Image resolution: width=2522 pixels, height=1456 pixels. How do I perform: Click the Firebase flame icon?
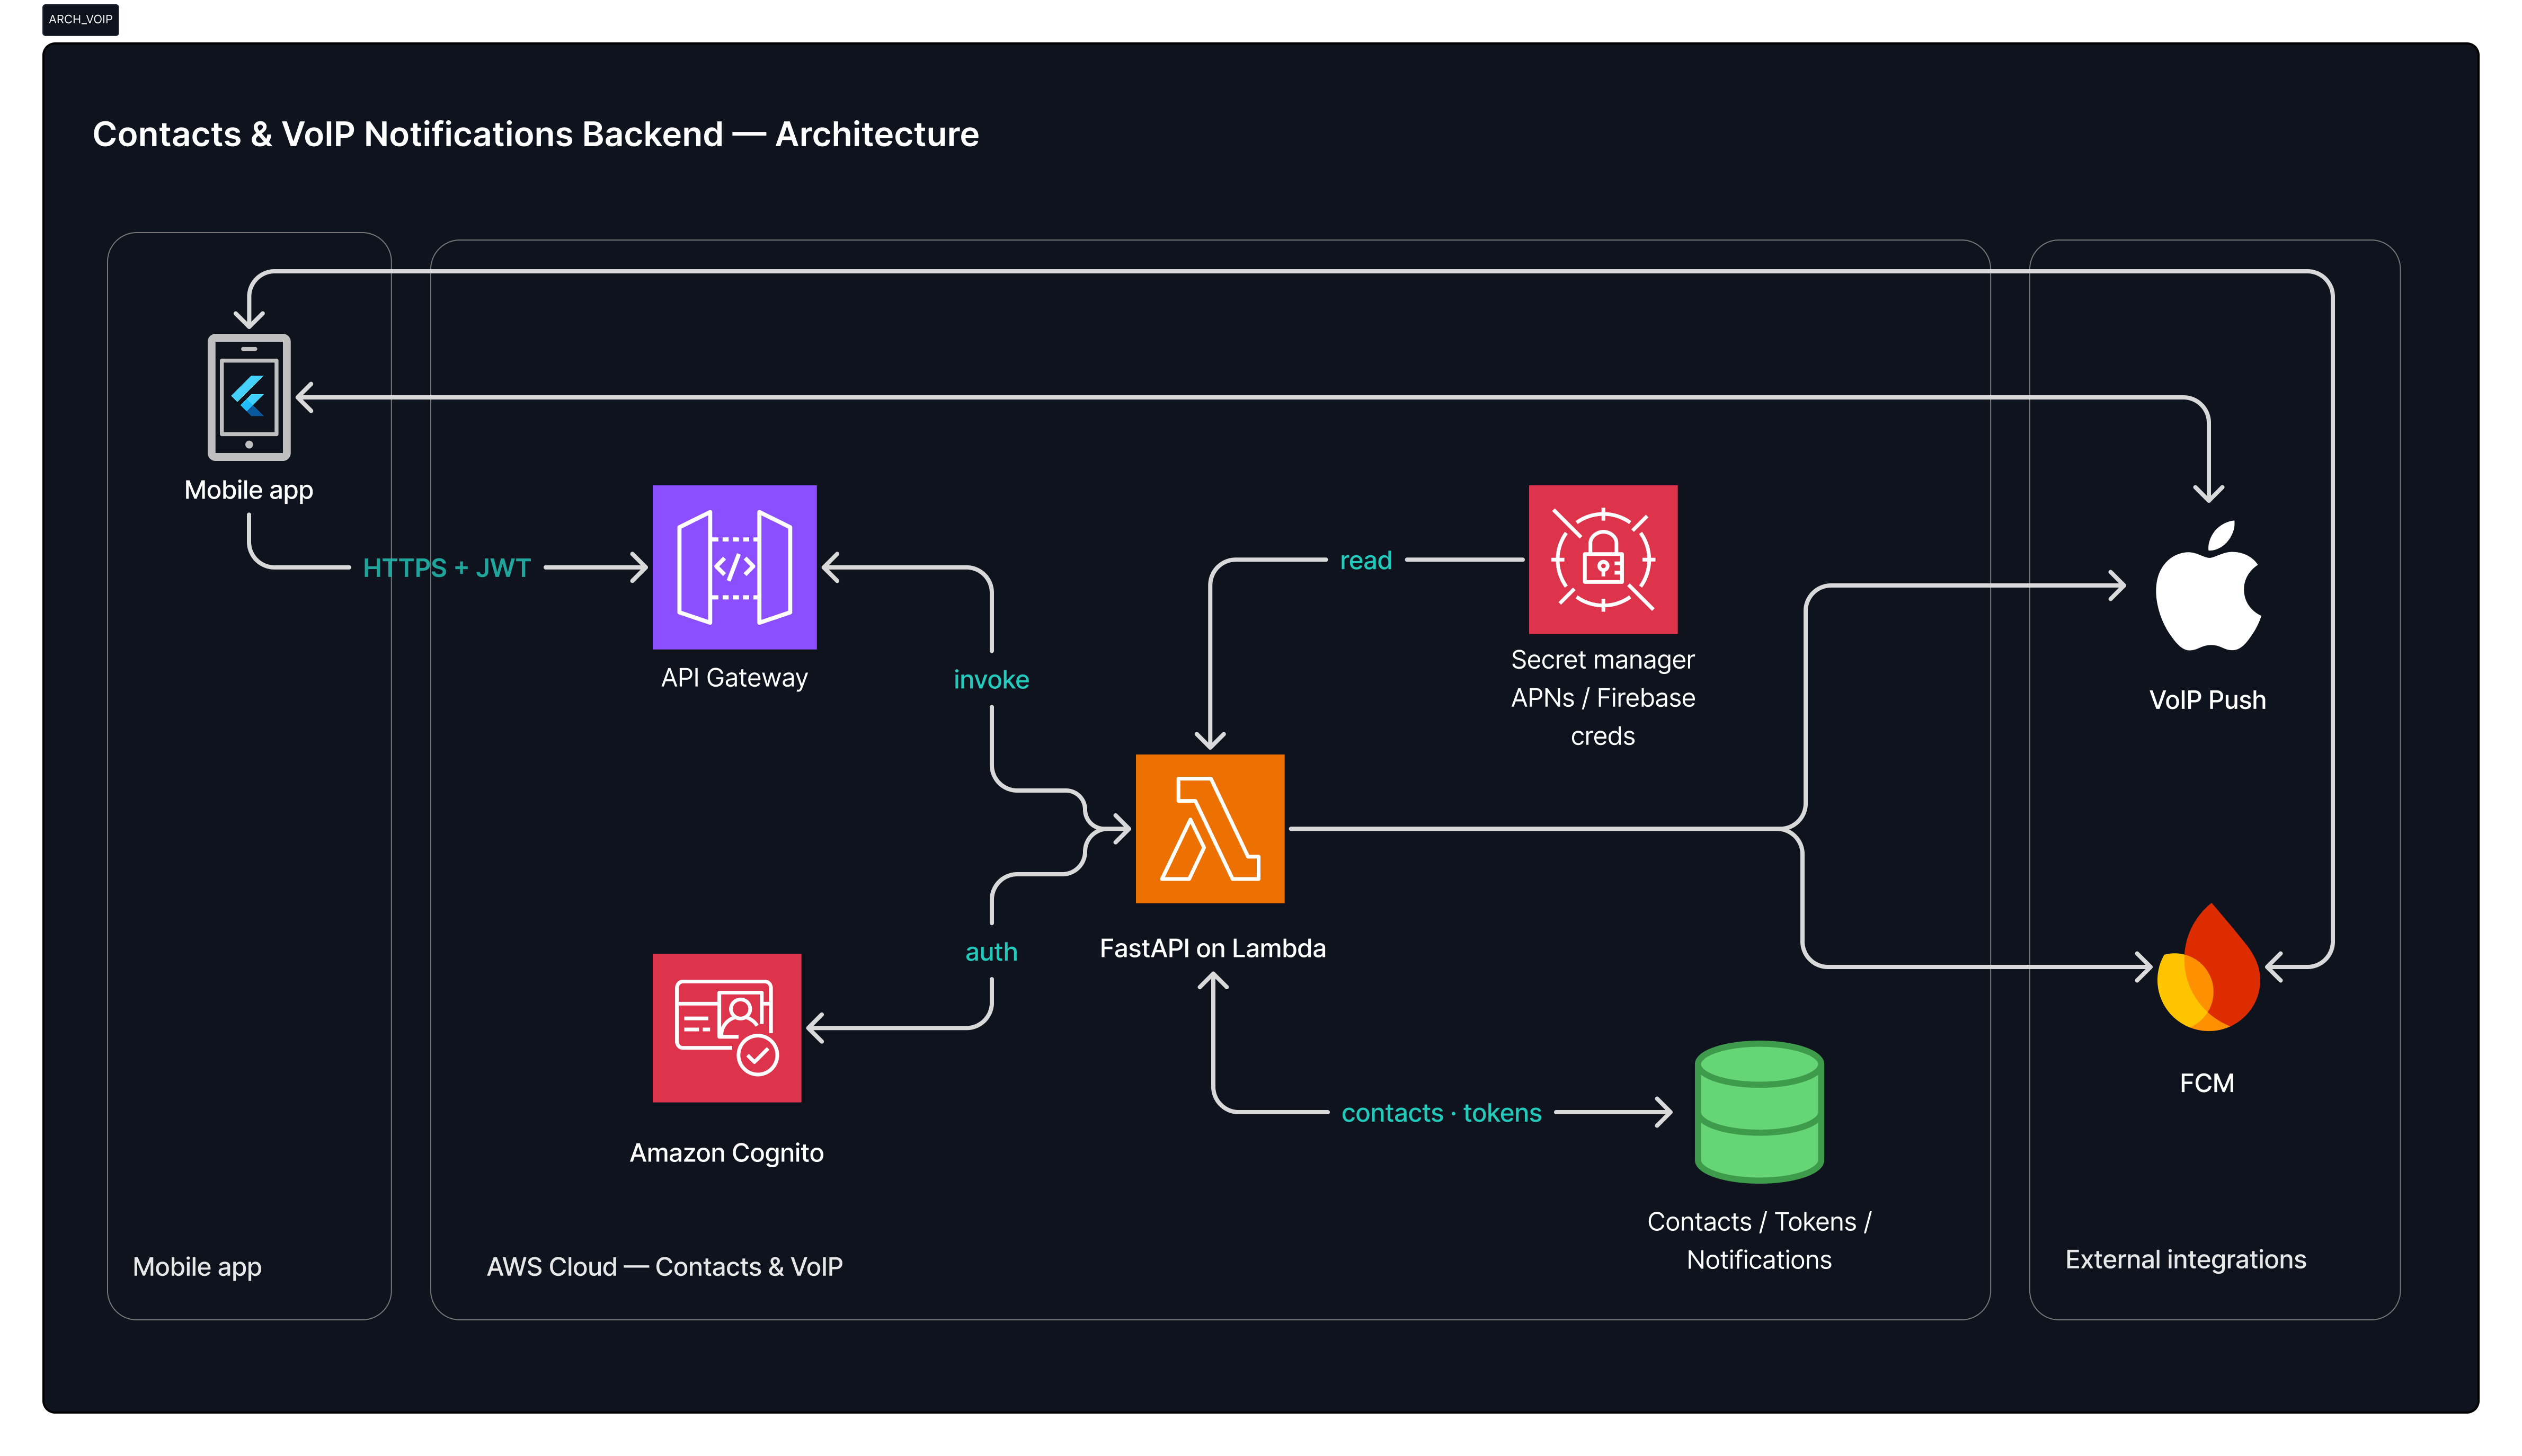tap(2208, 967)
